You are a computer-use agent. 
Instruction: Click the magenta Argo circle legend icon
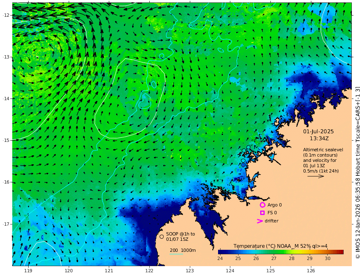pyautogui.click(x=262, y=205)
